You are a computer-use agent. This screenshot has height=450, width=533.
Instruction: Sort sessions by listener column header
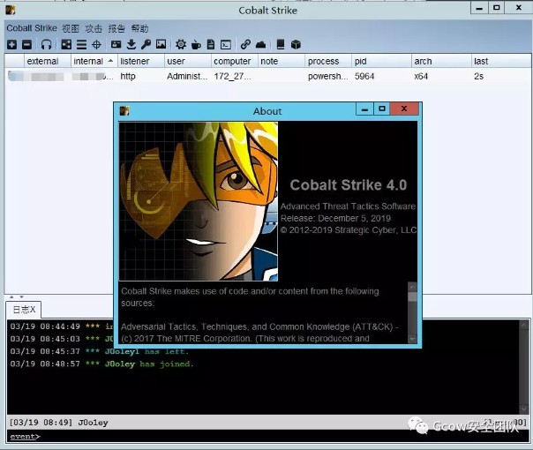click(135, 61)
